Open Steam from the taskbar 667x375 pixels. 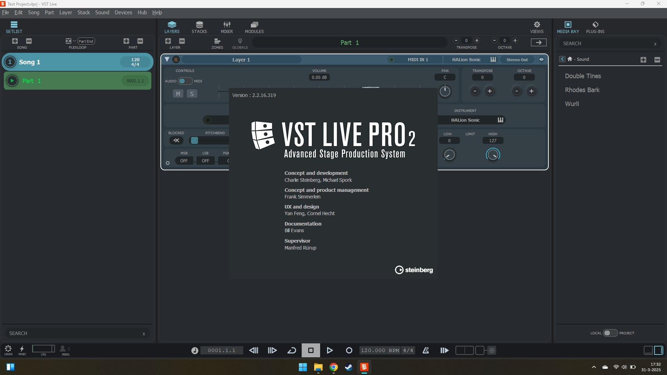pos(349,367)
